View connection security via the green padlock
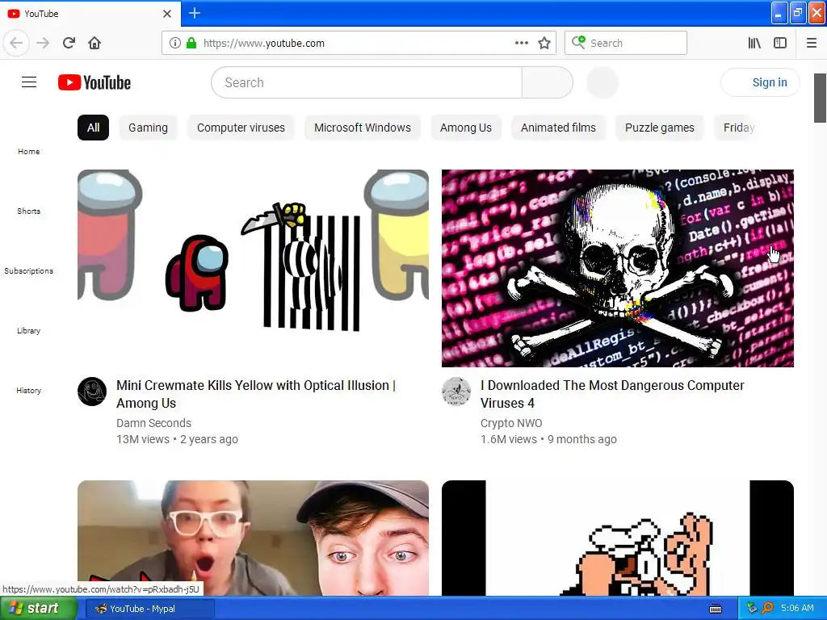827x620 pixels. click(191, 44)
